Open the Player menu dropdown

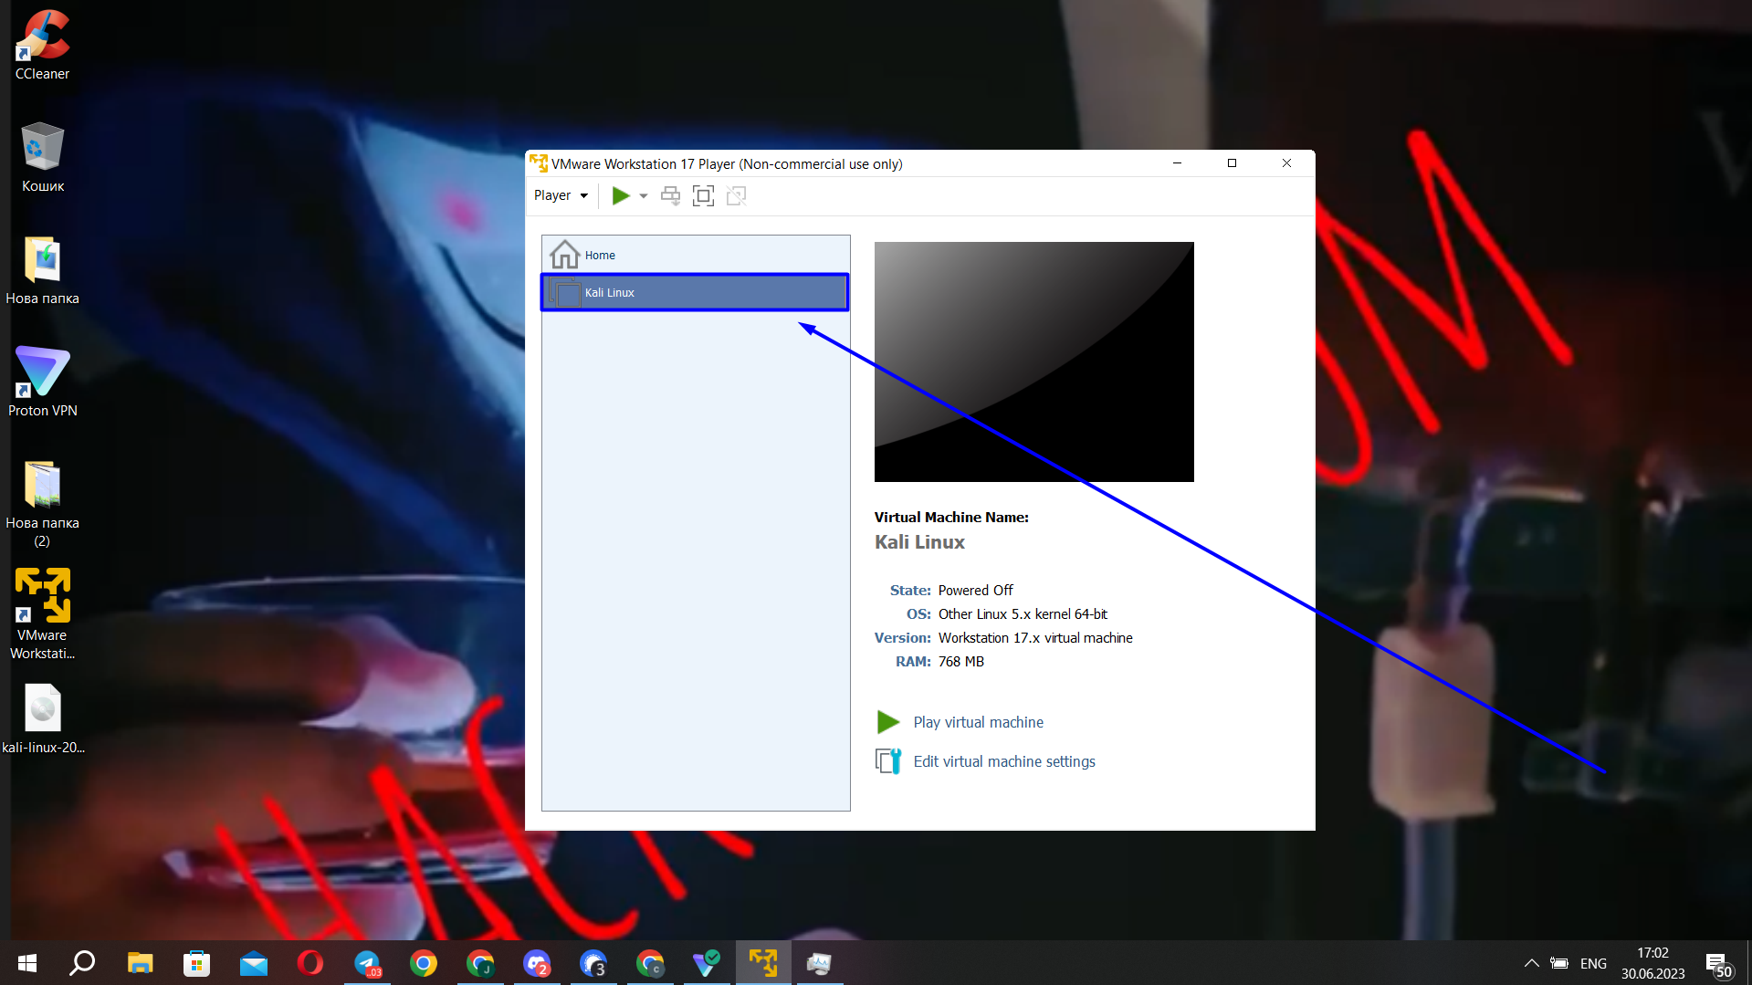561,195
